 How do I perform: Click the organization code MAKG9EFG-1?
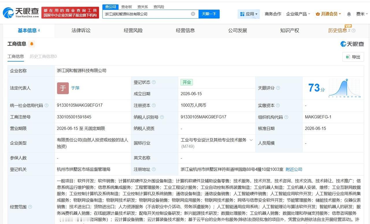(x=318, y=117)
